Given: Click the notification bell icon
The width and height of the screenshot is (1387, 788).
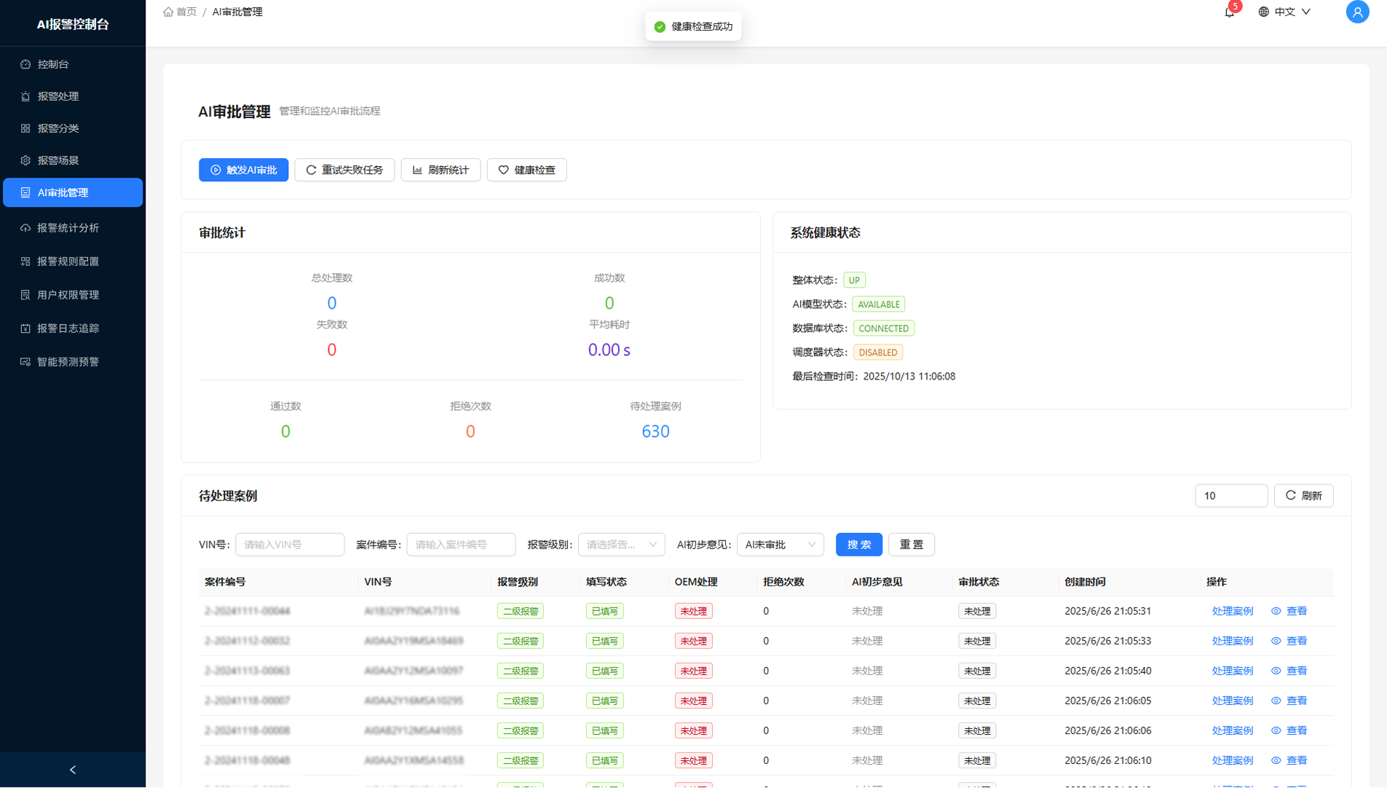Looking at the screenshot, I should click(1229, 12).
